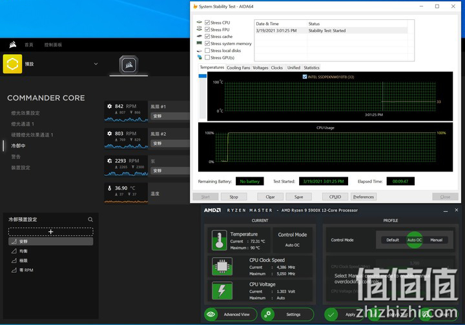Click the thermometer icon beside 36.90 °C
The image size is (465, 325).
(x=109, y=188)
